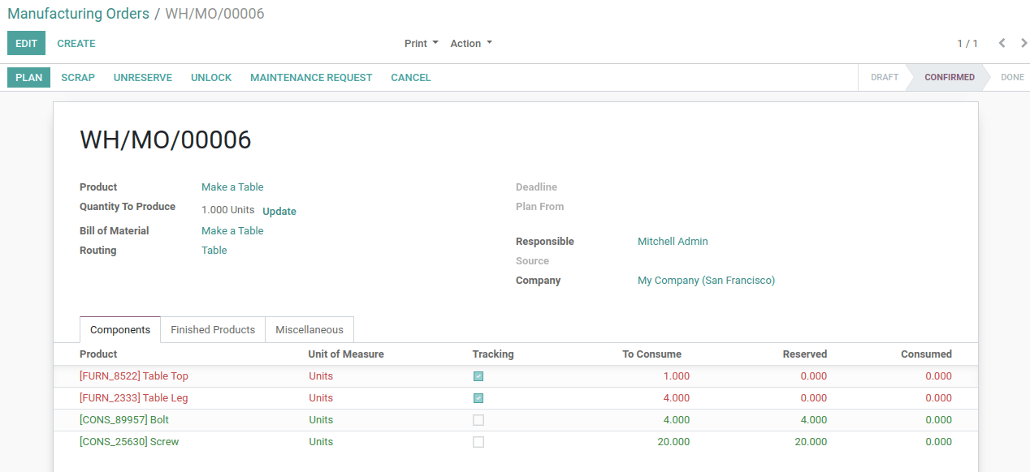Cancel the manufacturing order
This screenshot has height=472, width=1030.
tap(411, 77)
